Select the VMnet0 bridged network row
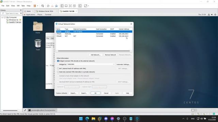The height and width of the screenshot is (122, 218). point(94,32)
